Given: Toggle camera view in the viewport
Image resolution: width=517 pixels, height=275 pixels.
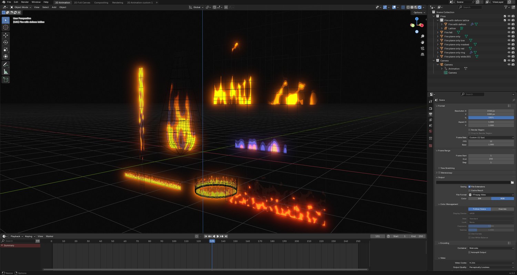Looking at the screenshot, I should (422, 48).
